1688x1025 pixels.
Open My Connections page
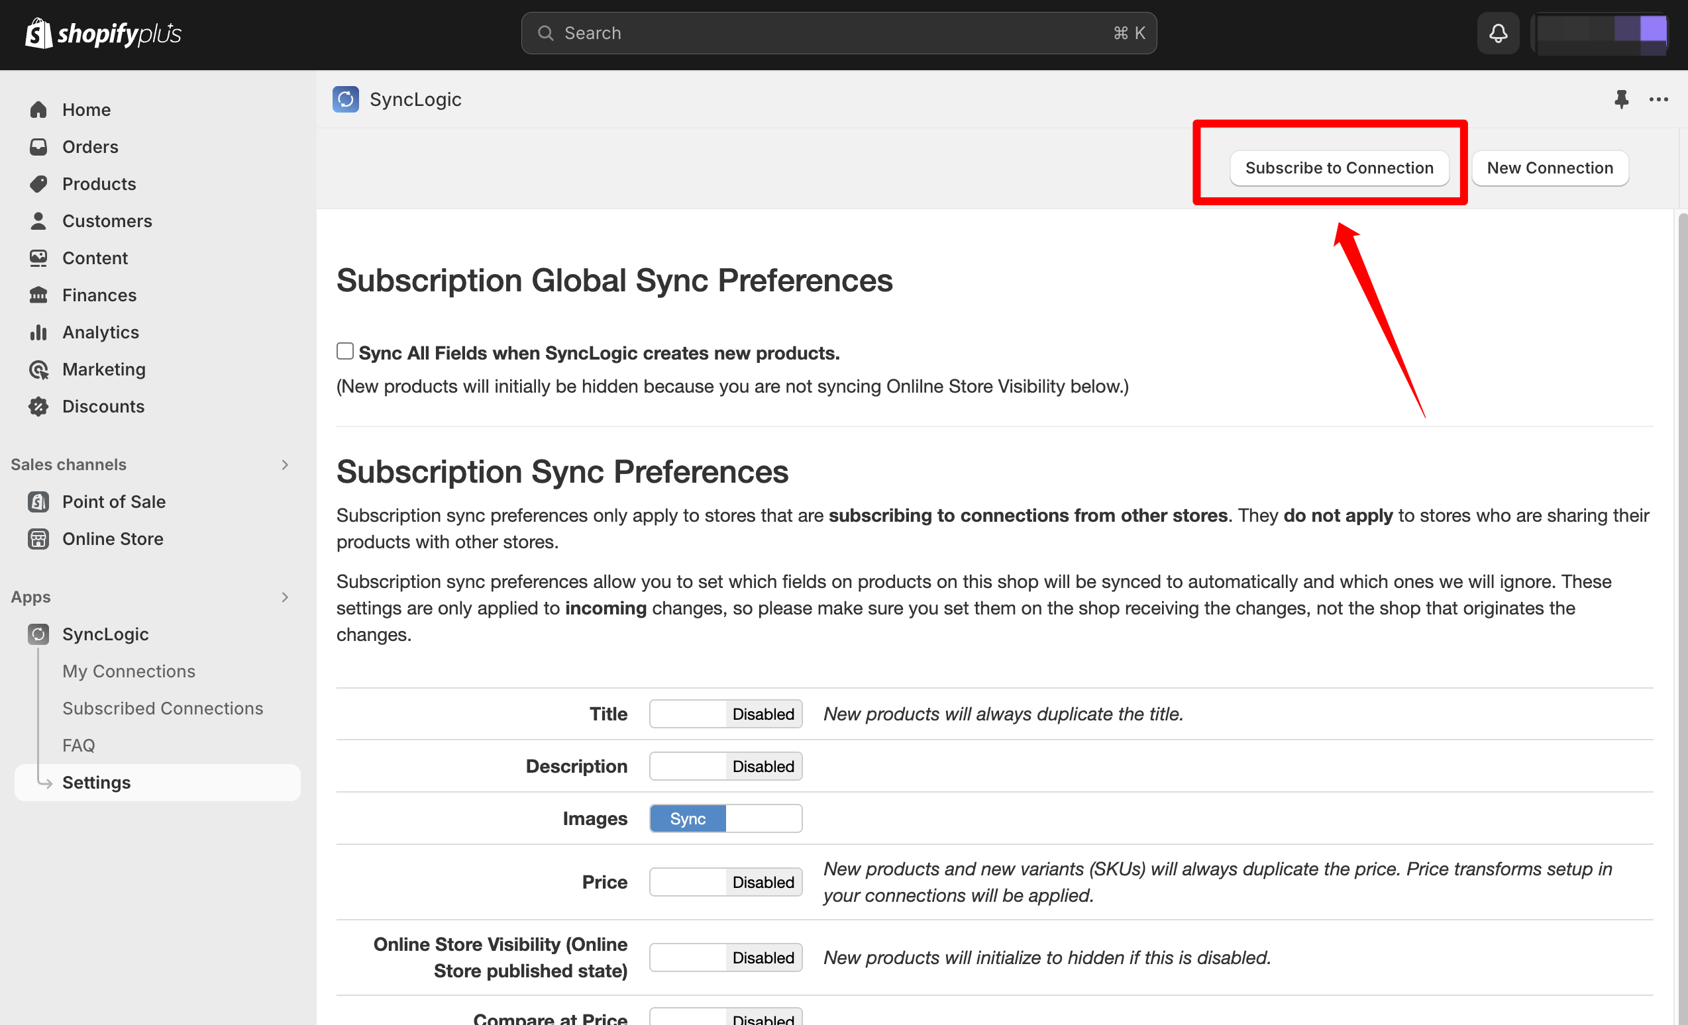tap(129, 671)
